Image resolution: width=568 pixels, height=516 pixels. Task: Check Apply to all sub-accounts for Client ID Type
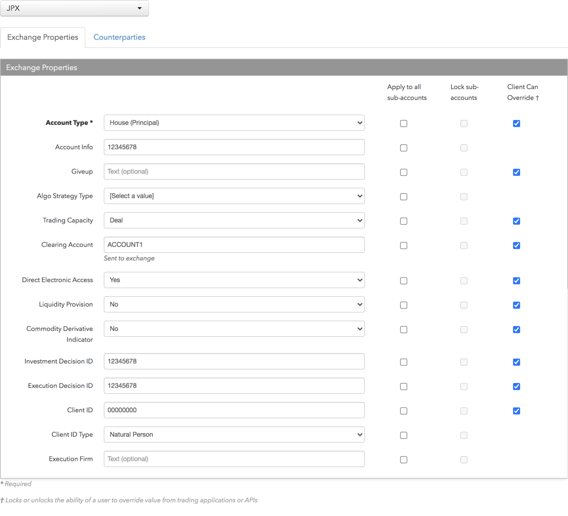[x=403, y=435]
